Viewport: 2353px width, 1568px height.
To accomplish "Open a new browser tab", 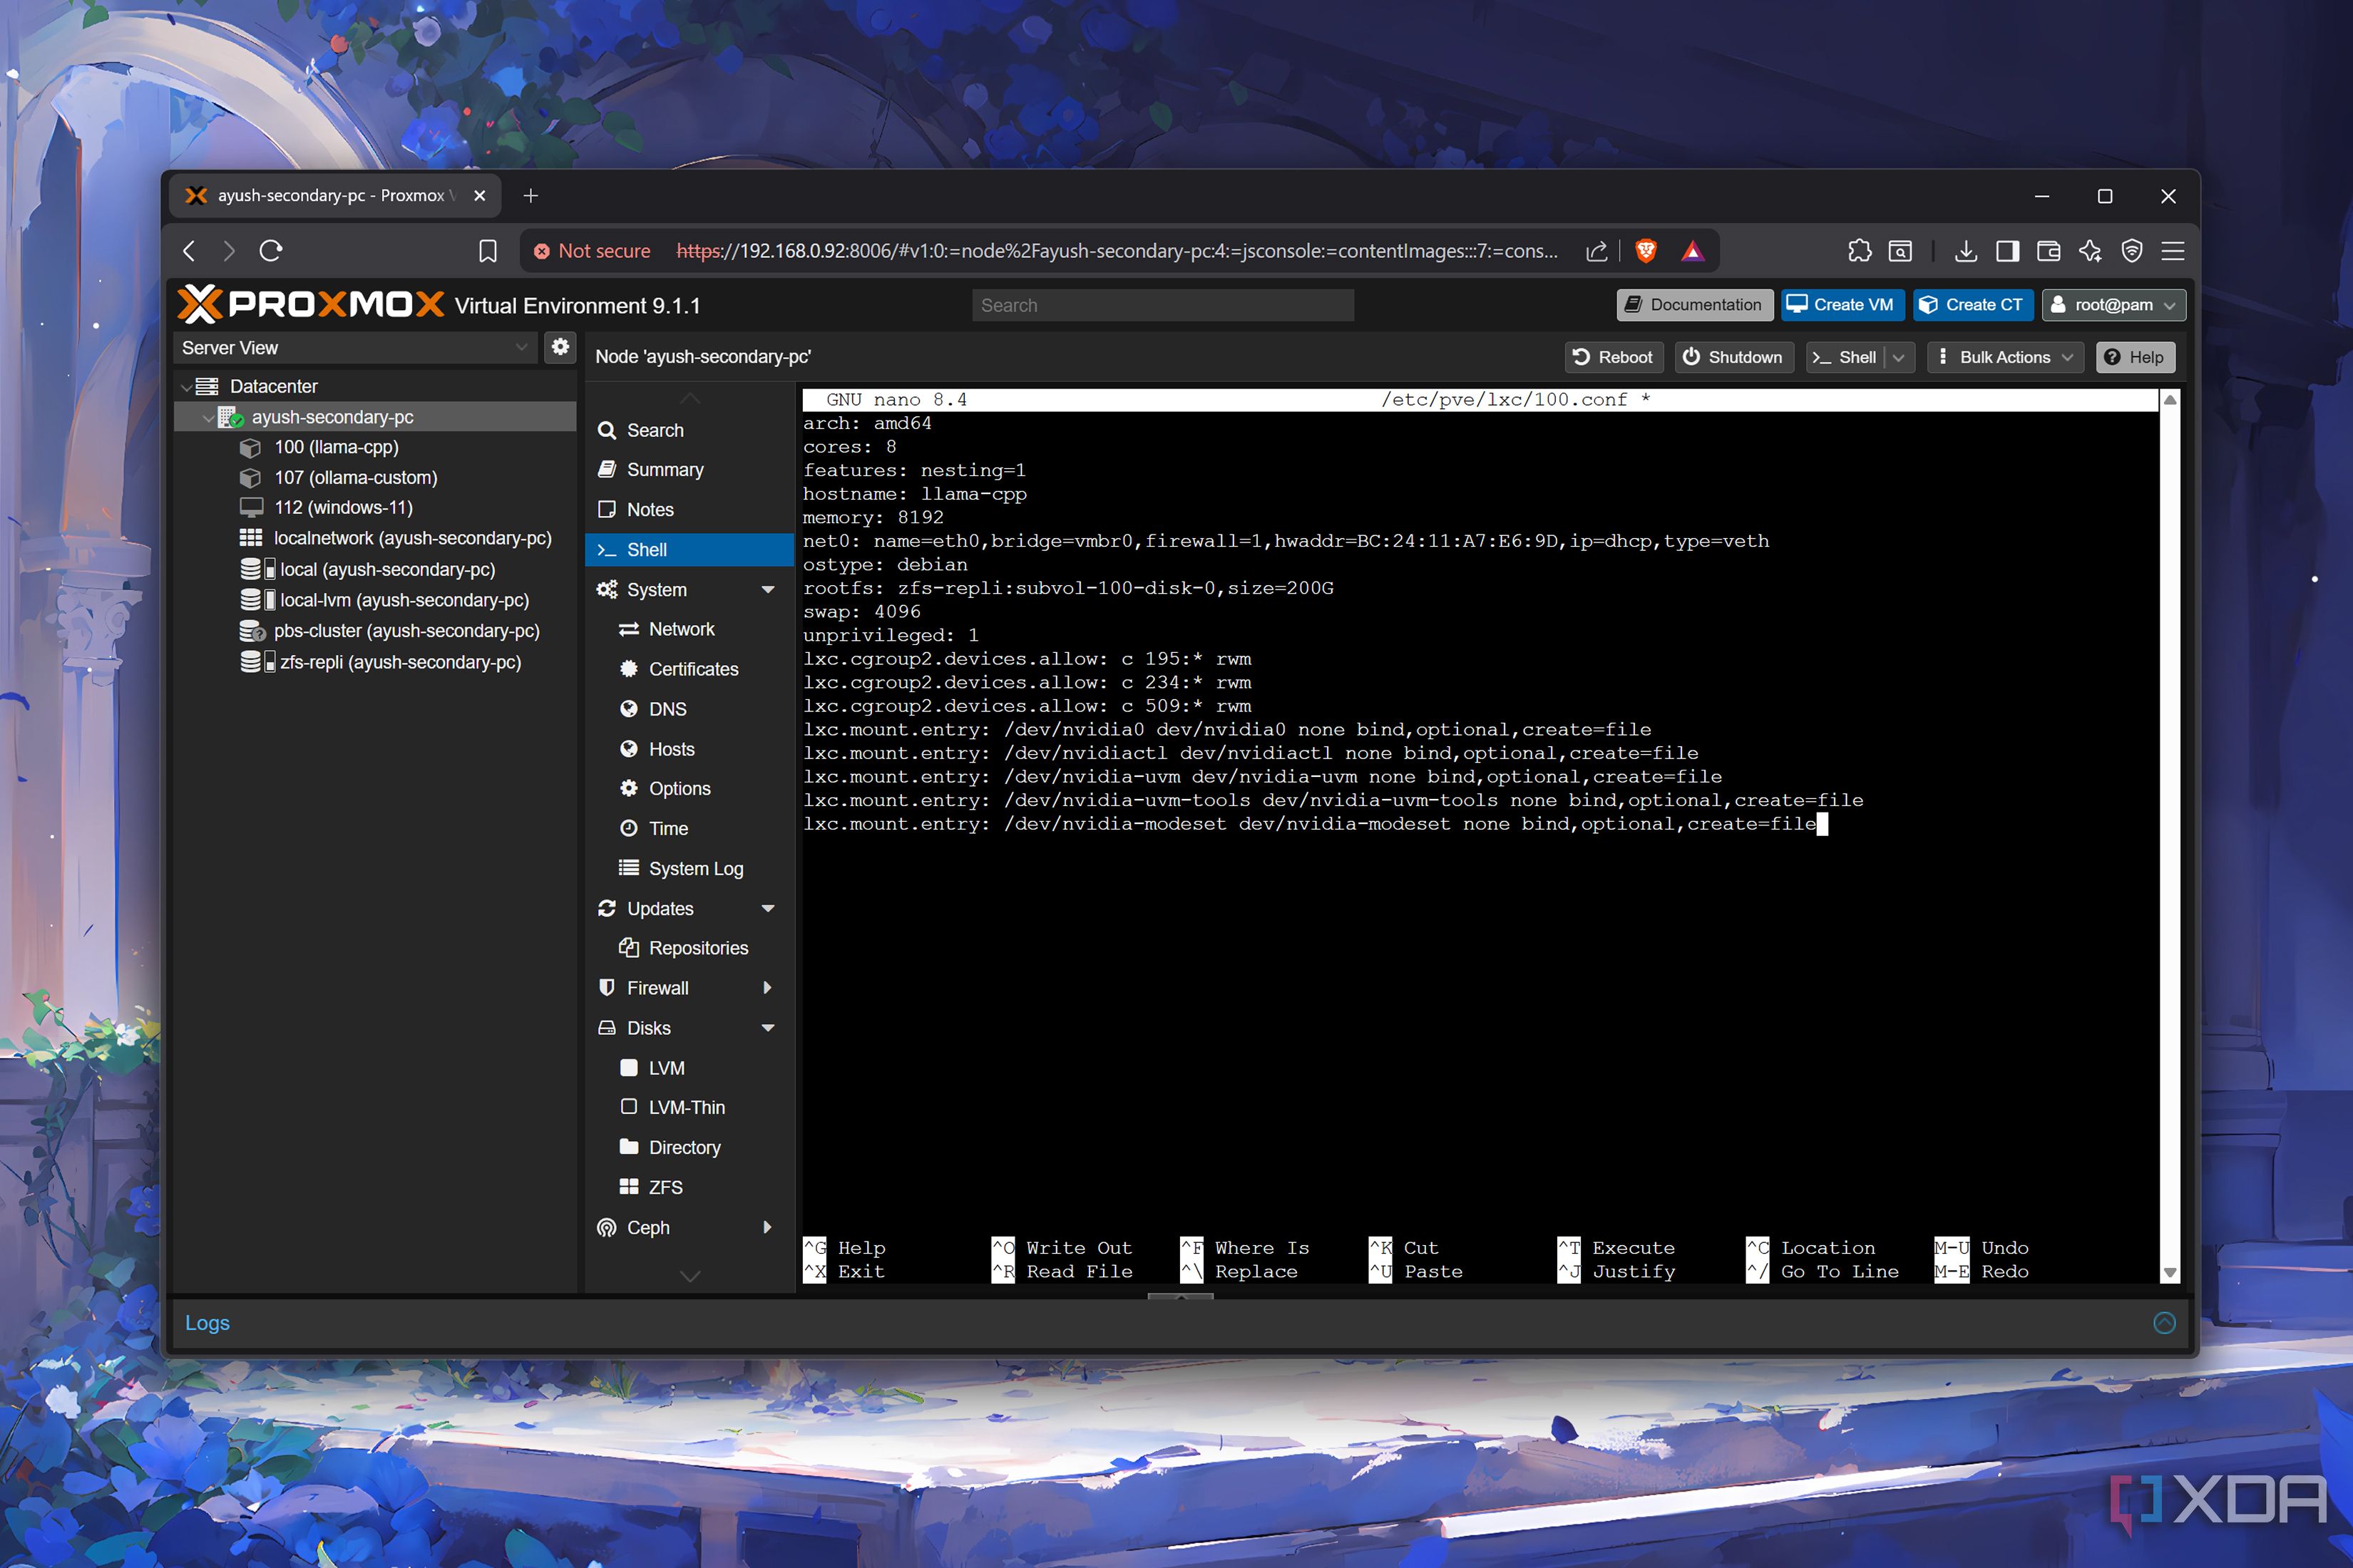I will (x=530, y=196).
